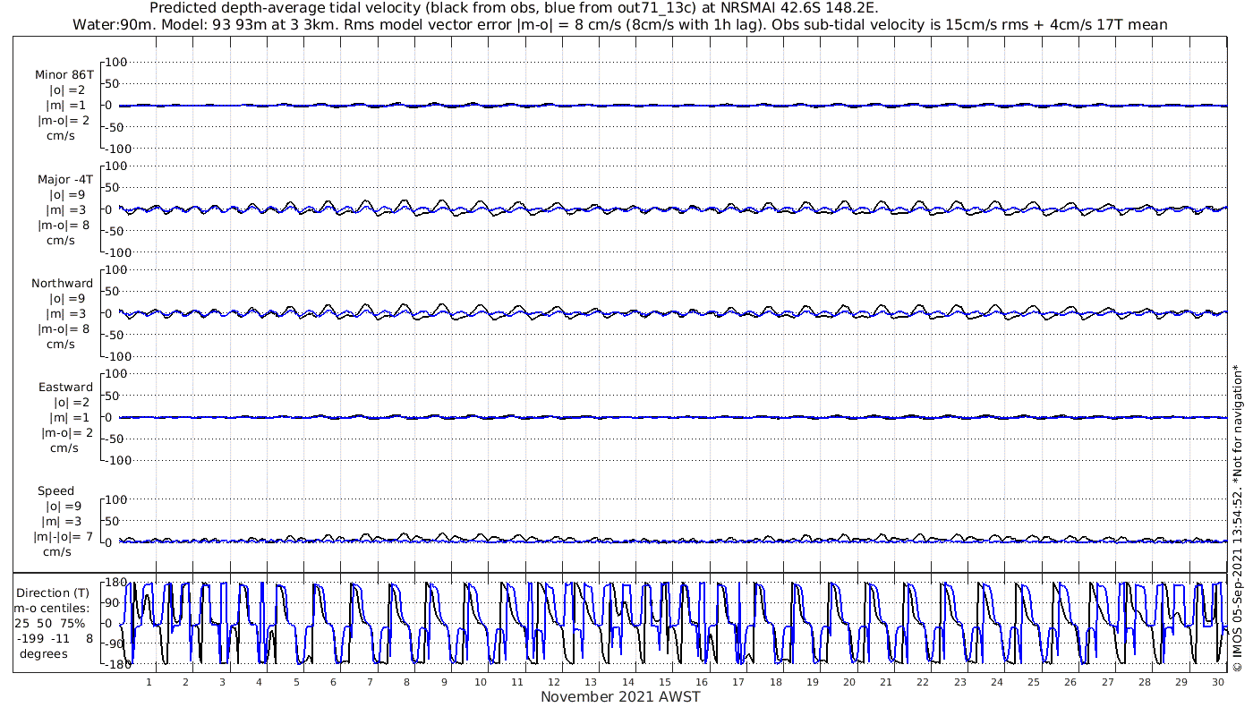This screenshot has height=716, width=1253.
Task: Click day '17' on the date axis
Action: [738, 682]
